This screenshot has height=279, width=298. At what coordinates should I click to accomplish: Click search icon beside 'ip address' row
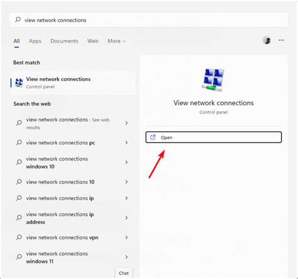click(x=19, y=217)
